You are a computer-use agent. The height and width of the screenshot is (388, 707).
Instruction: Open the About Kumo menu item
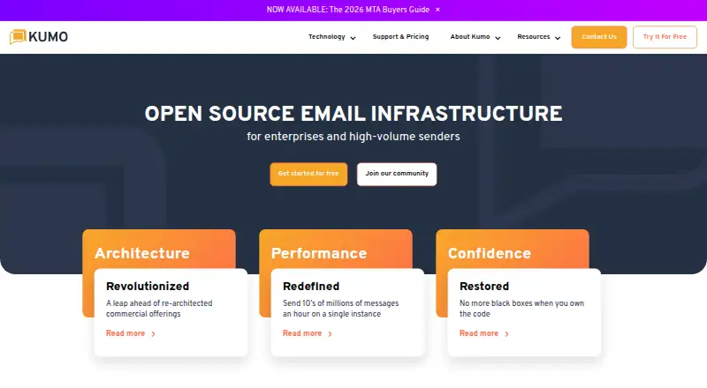[x=470, y=36]
